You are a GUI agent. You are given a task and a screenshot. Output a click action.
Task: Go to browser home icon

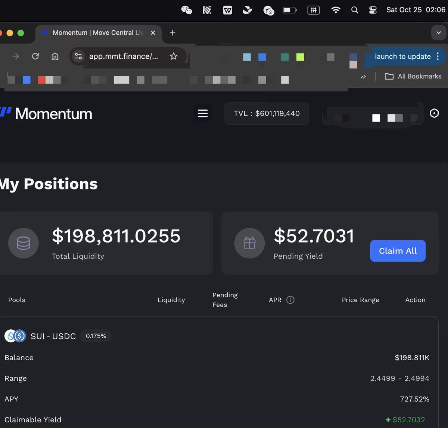(x=55, y=56)
